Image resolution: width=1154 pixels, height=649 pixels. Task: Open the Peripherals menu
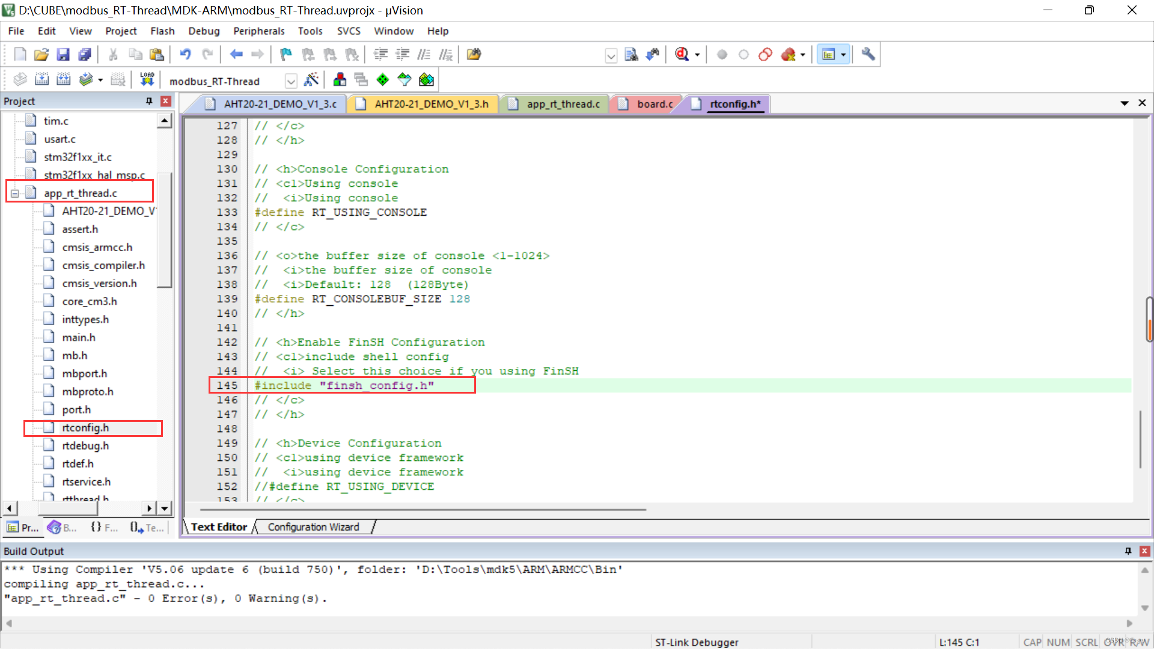click(x=258, y=31)
